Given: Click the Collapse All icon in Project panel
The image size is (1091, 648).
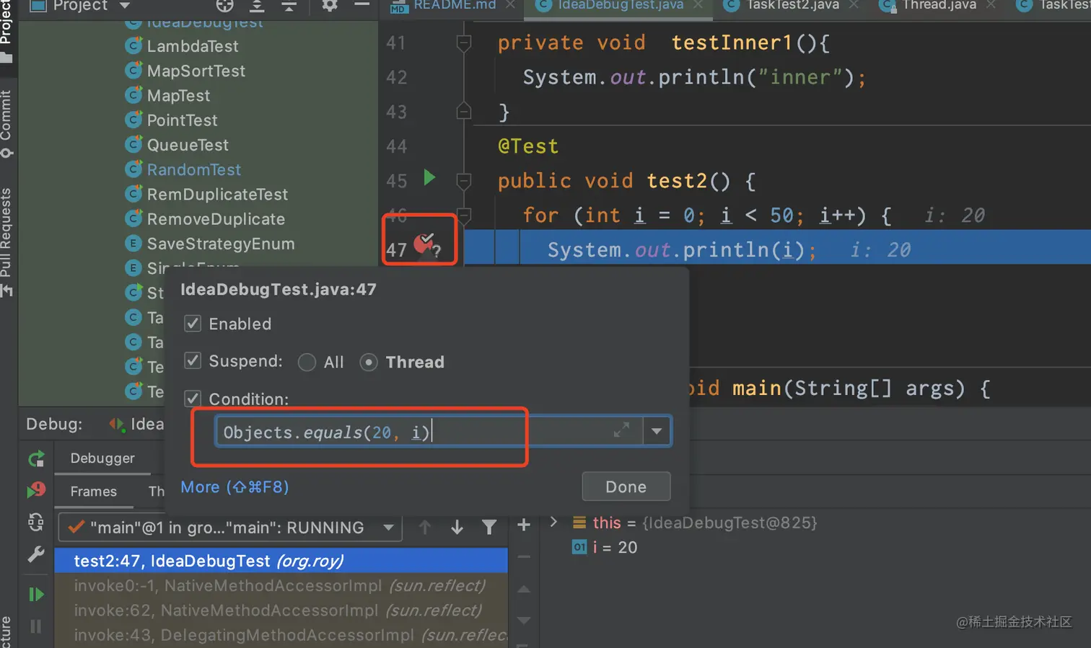Looking at the screenshot, I should coord(289,6).
